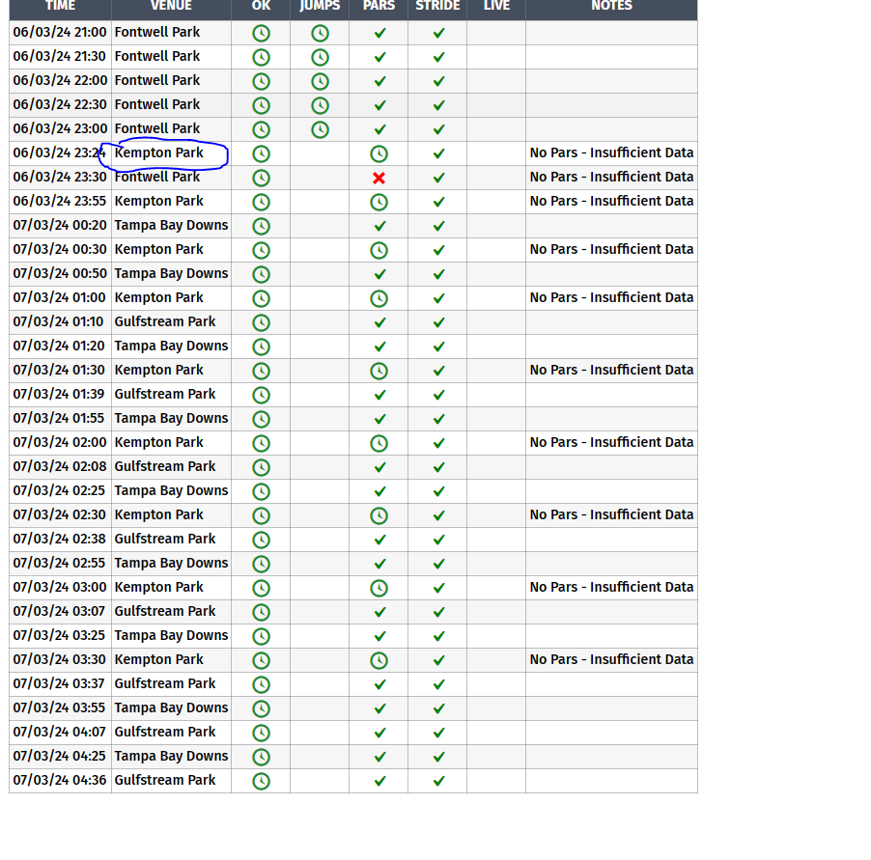The width and height of the screenshot is (871, 860).
Task: Click JUMPS clock icon for 23:00 Fontwell Park
Action: (x=320, y=129)
